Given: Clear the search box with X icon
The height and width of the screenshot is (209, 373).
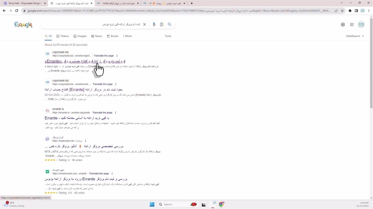Looking at the screenshot, I should pyautogui.click(x=144, y=24).
